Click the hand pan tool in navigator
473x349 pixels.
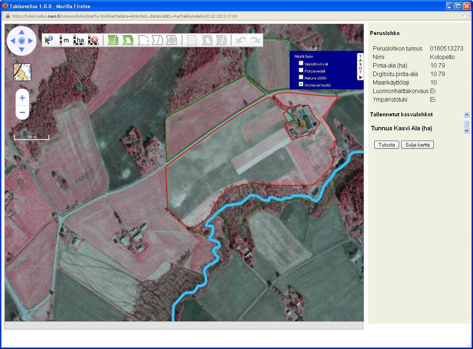click(21, 41)
